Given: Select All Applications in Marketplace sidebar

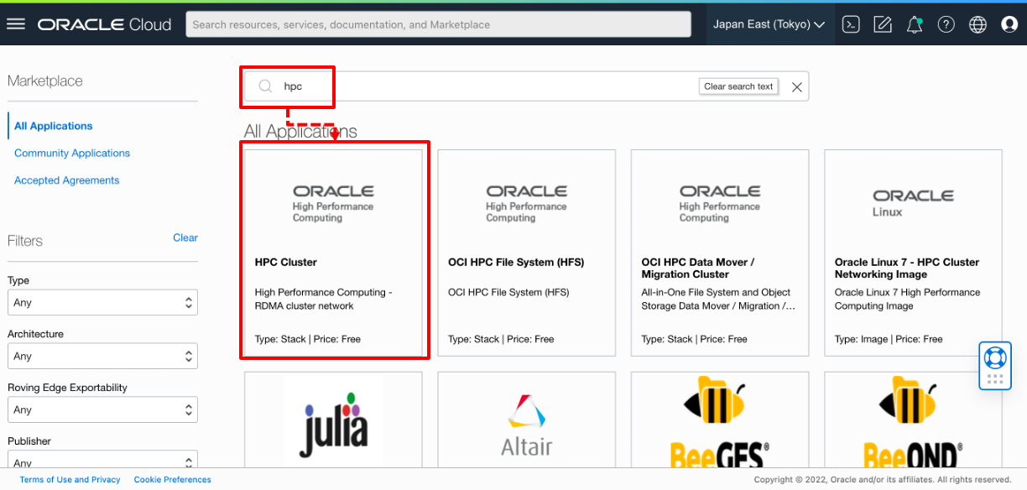Looking at the screenshot, I should (x=54, y=126).
